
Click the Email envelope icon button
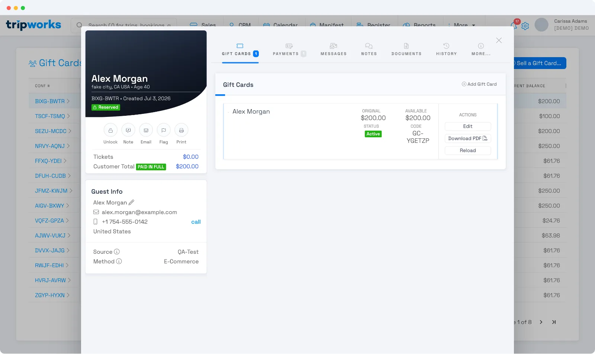146,130
